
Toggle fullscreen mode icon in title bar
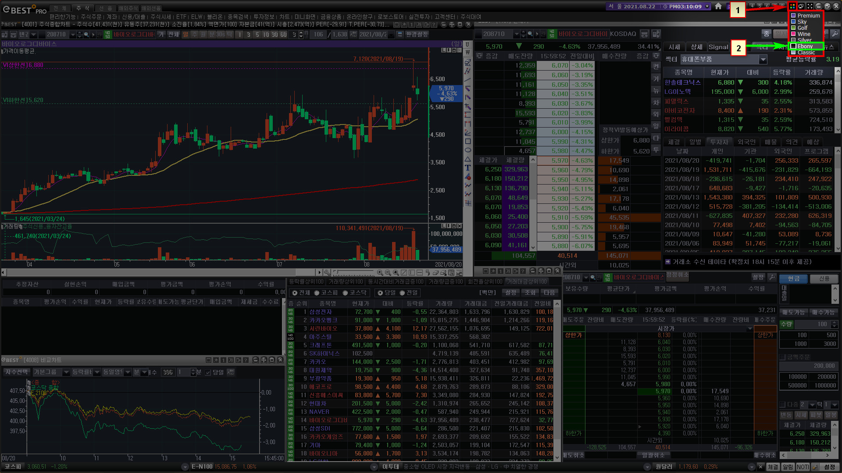pos(810,6)
